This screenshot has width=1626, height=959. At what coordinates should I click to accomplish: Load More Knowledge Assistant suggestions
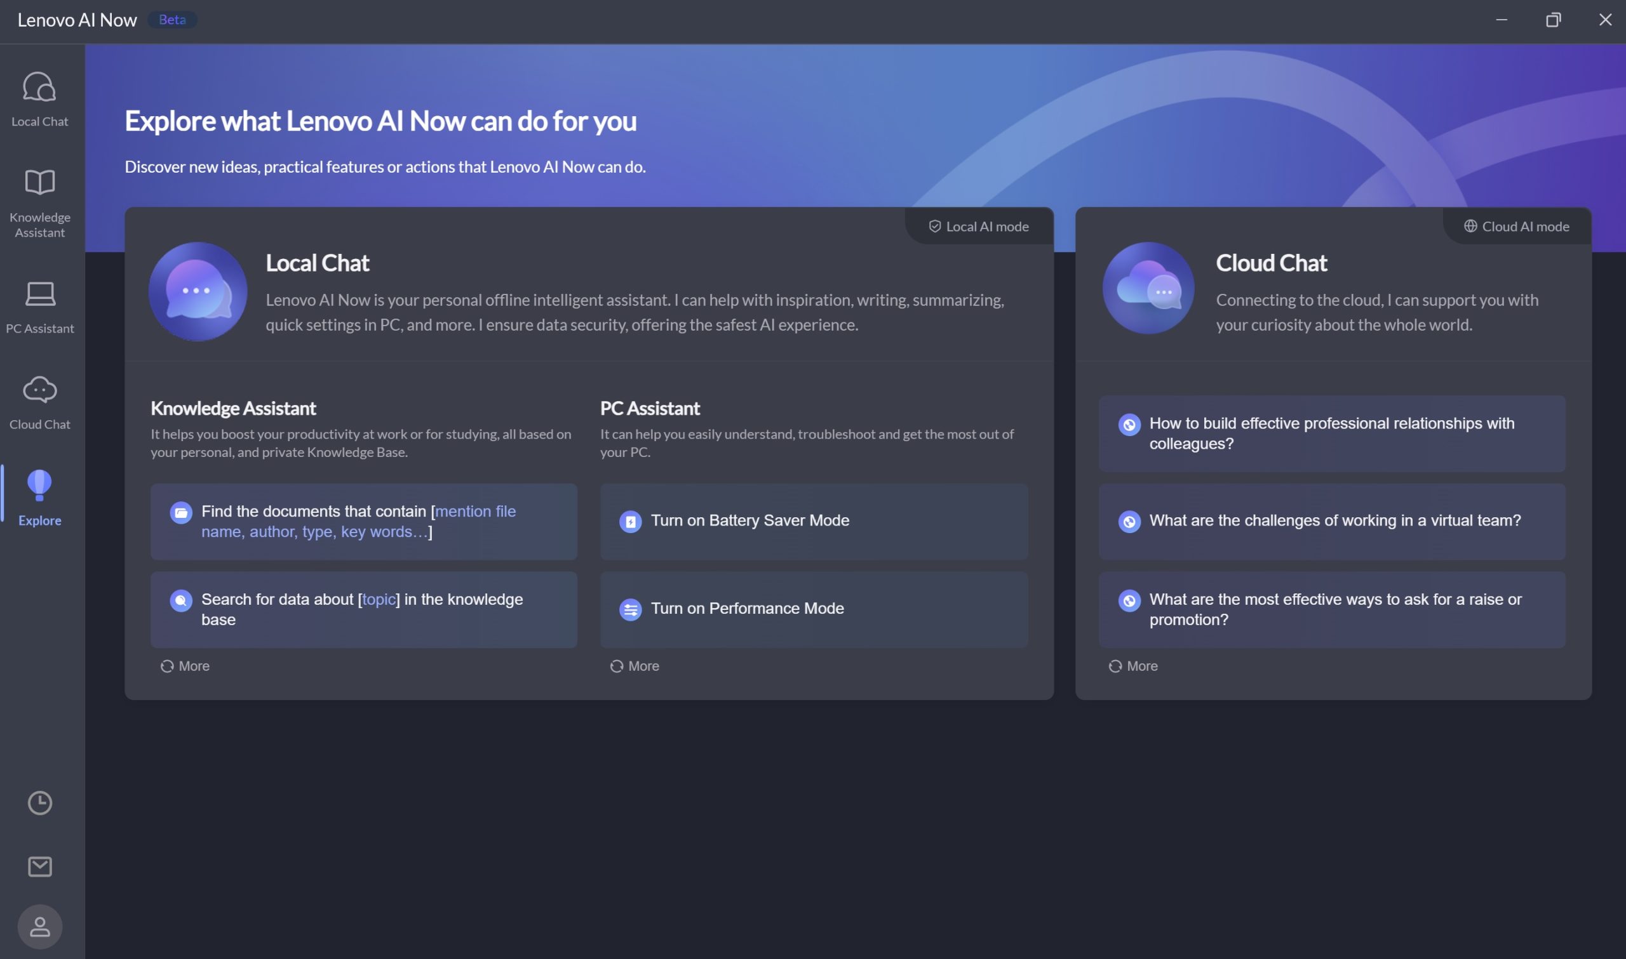(x=185, y=666)
